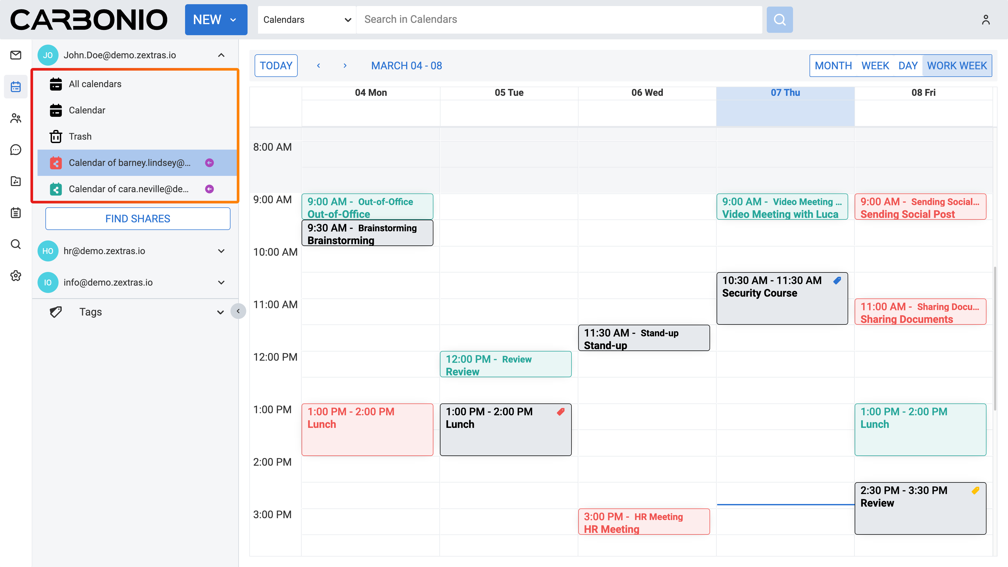The width and height of the screenshot is (1008, 567).
Task: Open Settings gear in sidebar
Action: (x=16, y=276)
